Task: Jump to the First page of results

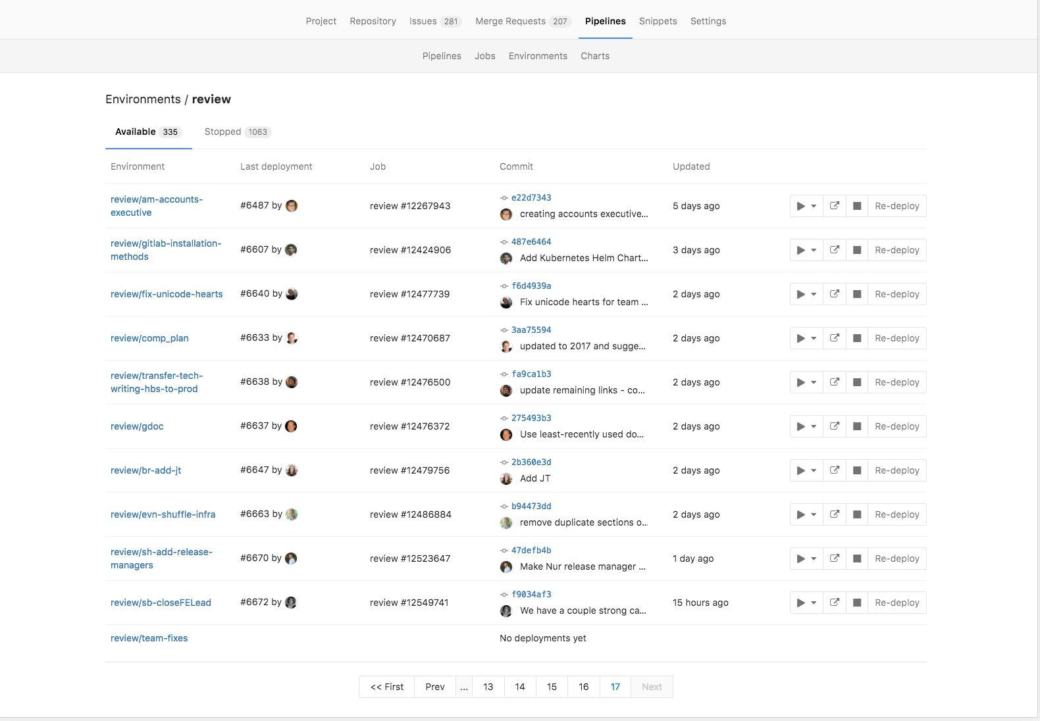Action: [x=387, y=687]
